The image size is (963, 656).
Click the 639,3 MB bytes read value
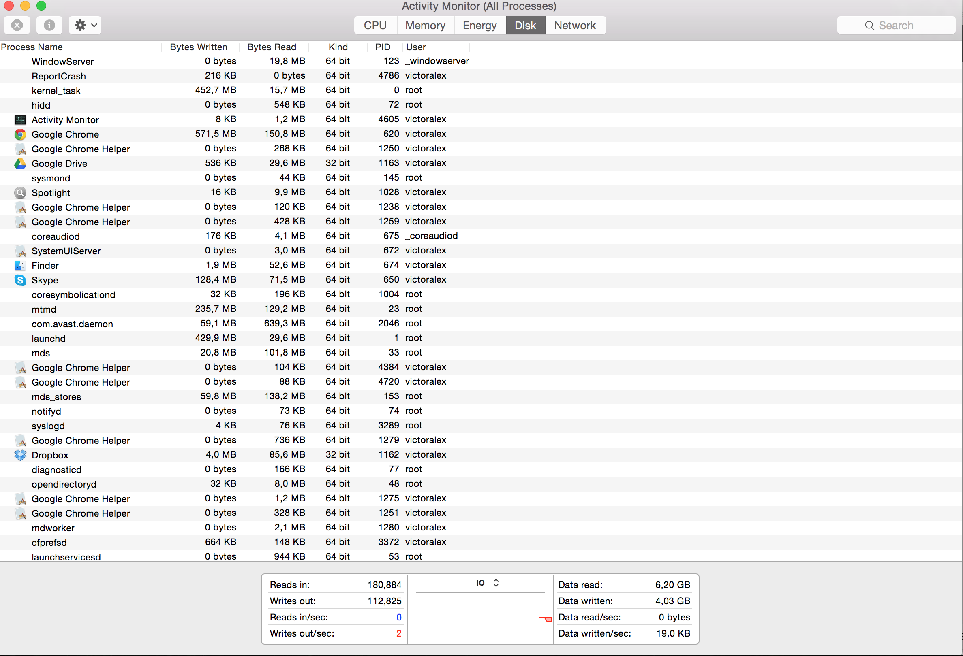pos(284,323)
